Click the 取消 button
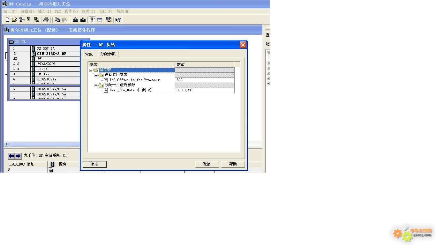 [207, 164]
